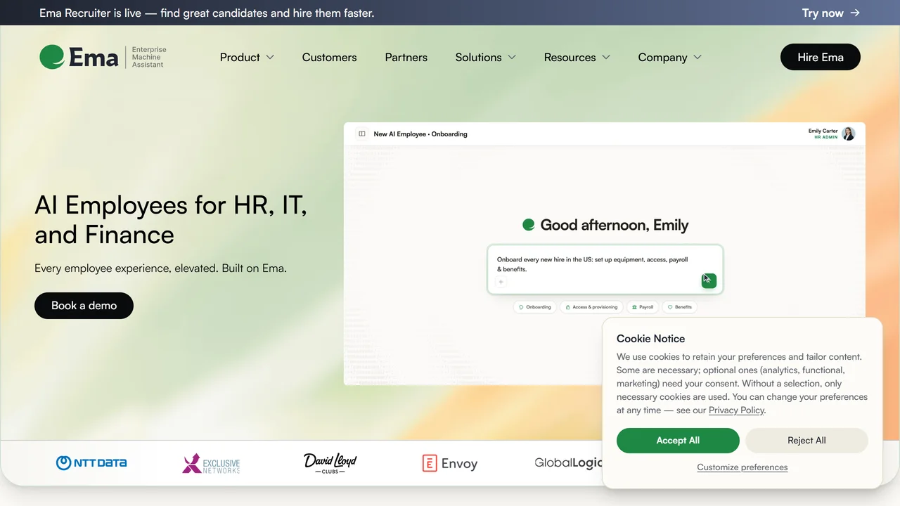
Task: Select the Onboarding suggestion chip
Action: [535, 307]
